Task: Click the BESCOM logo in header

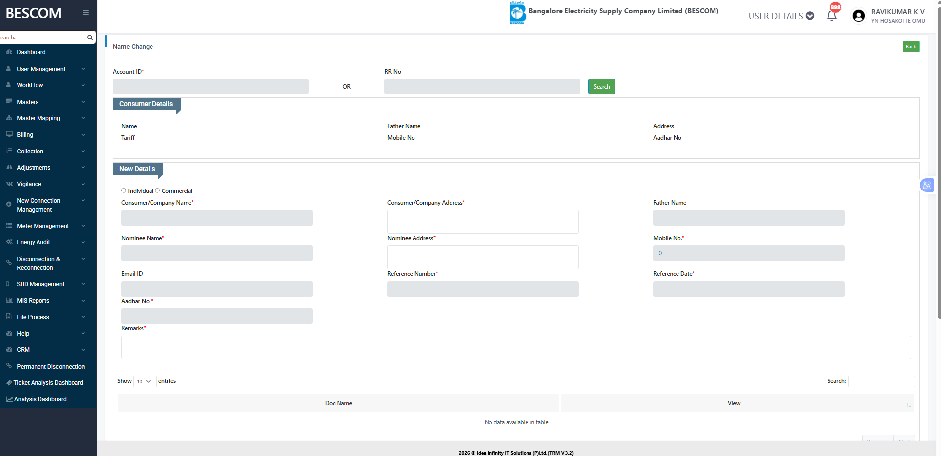Action: click(x=517, y=13)
